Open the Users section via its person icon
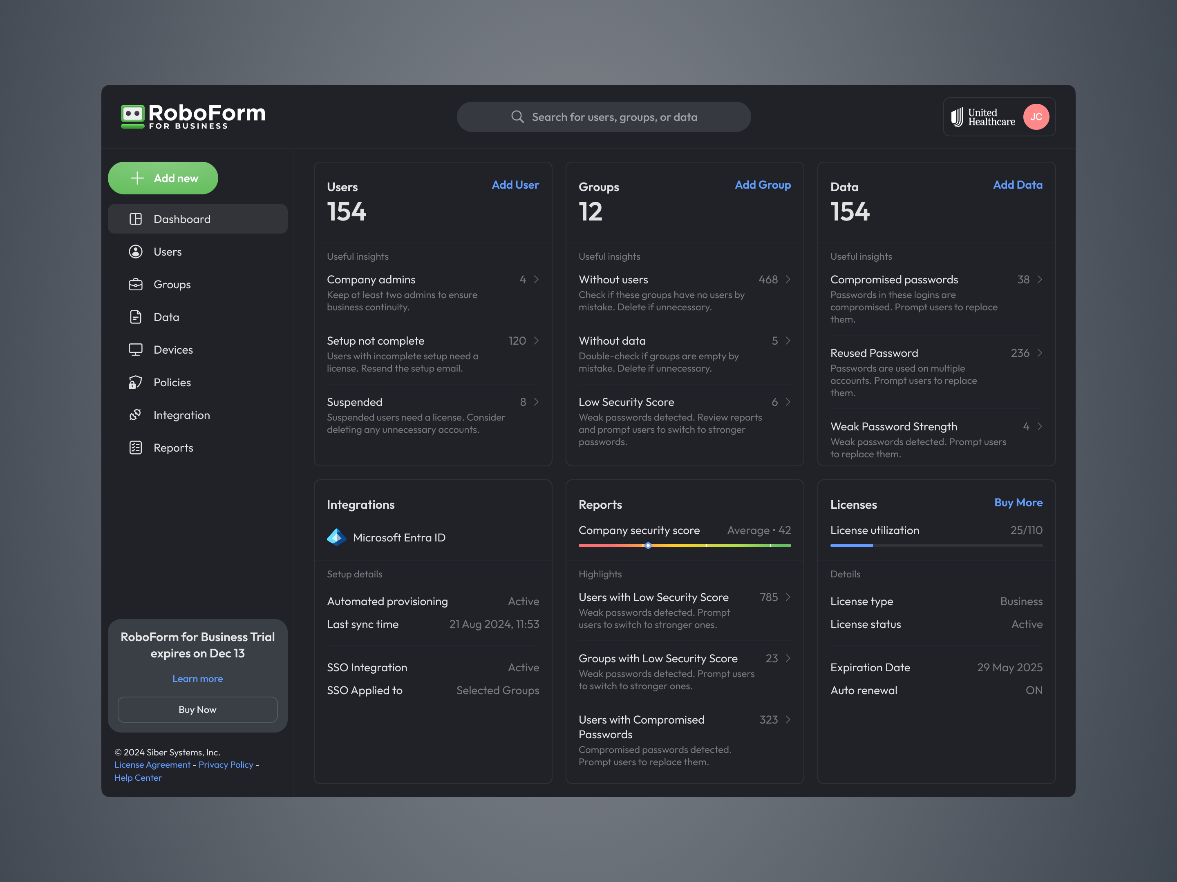This screenshot has width=1177, height=882. click(x=136, y=252)
